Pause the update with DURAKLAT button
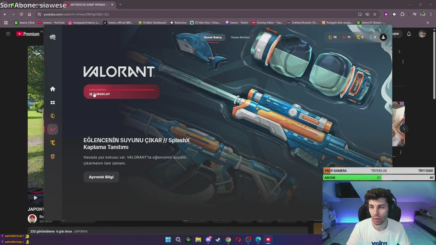Viewport: 436px width, 245px height. click(x=122, y=92)
